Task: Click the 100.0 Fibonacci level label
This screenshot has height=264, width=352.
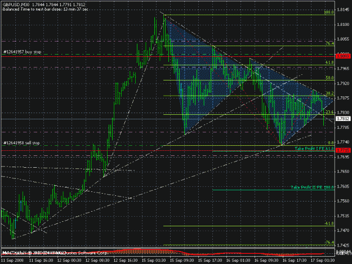Action: tap(329, 12)
